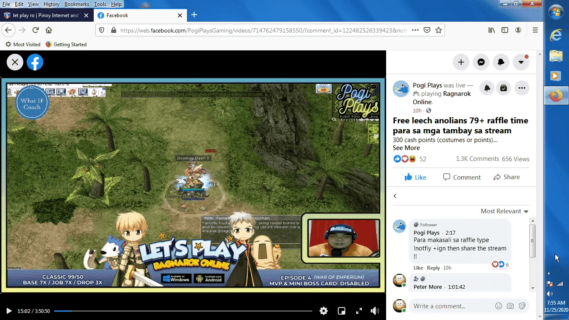Enter fullscreen video mode
Image resolution: width=569 pixels, height=320 pixels.
[359, 311]
